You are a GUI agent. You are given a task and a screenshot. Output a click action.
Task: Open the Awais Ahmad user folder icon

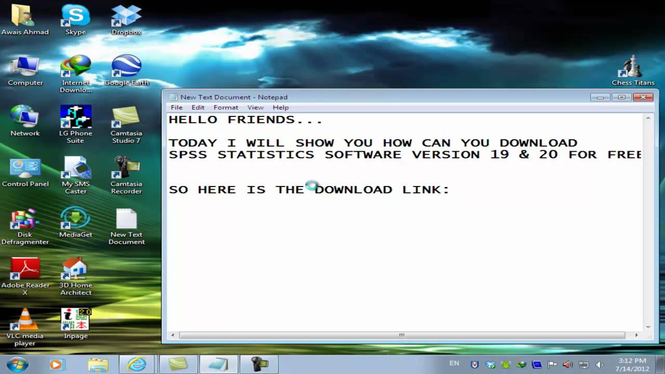pyautogui.click(x=25, y=20)
